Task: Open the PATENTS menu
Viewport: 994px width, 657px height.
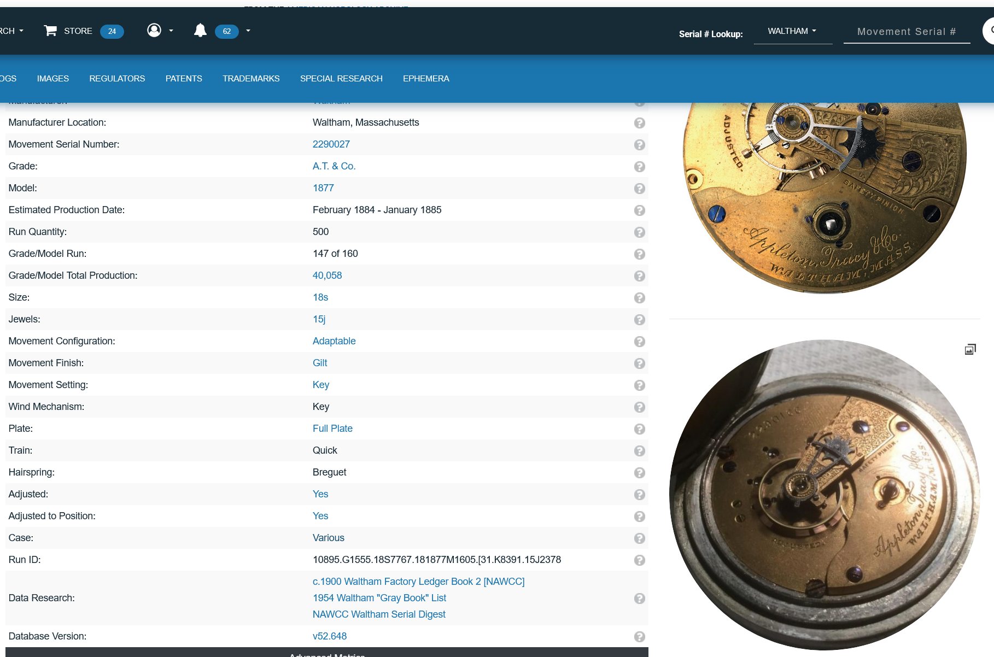Action: (184, 79)
